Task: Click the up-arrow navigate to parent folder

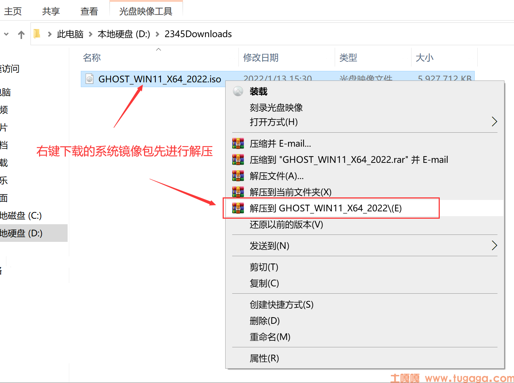Action: [x=21, y=35]
